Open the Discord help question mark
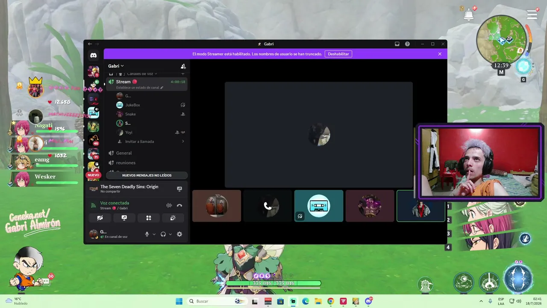The width and height of the screenshot is (547, 308). (407, 44)
